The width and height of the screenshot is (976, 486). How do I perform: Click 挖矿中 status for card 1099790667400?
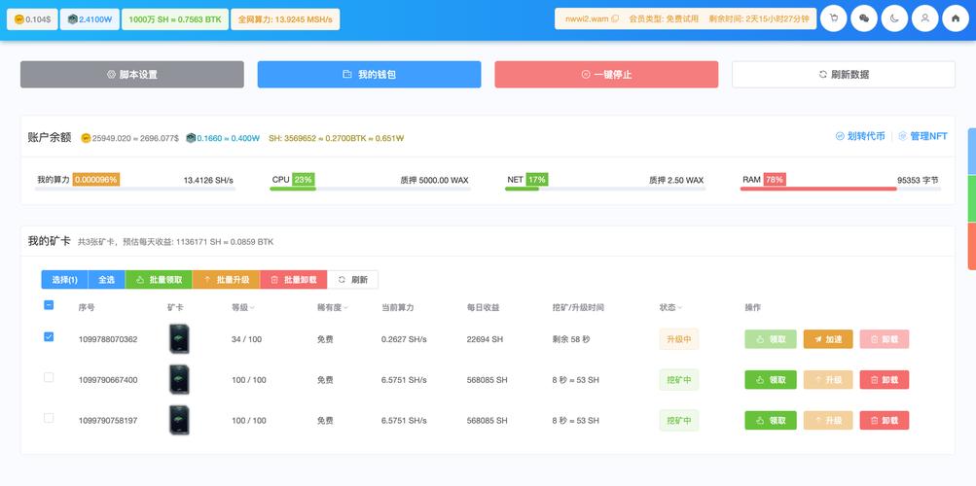point(679,380)
